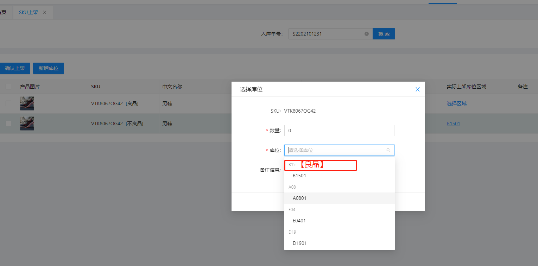538x266 pixels.
Task: Close the SKU上架 tab with X
Action: (x=45, y=12)
